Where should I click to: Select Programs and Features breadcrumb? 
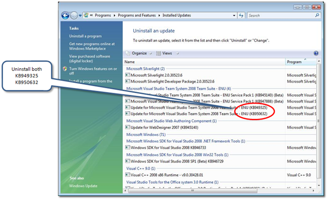coord(137,15)
